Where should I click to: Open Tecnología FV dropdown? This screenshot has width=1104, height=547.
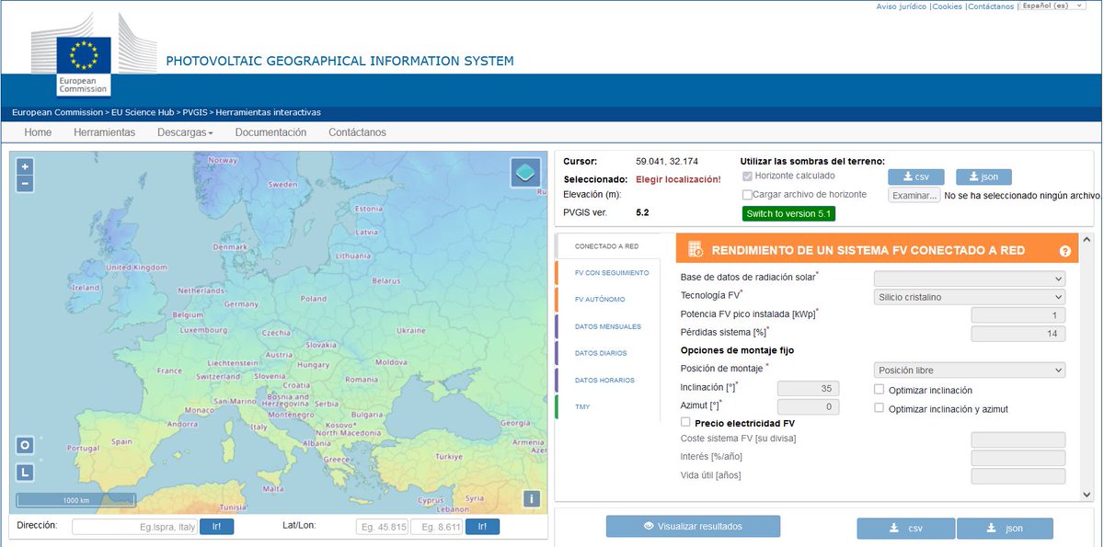tap(969, 297)
